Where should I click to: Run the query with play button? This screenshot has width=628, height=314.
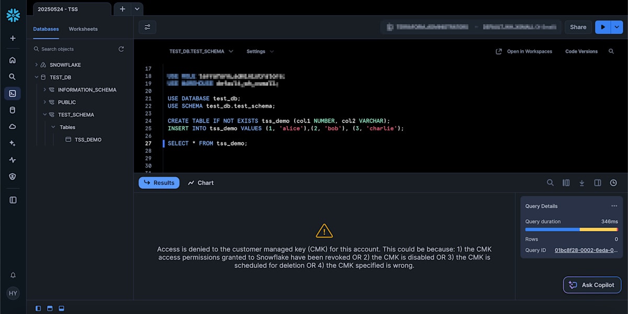(603, 27)
